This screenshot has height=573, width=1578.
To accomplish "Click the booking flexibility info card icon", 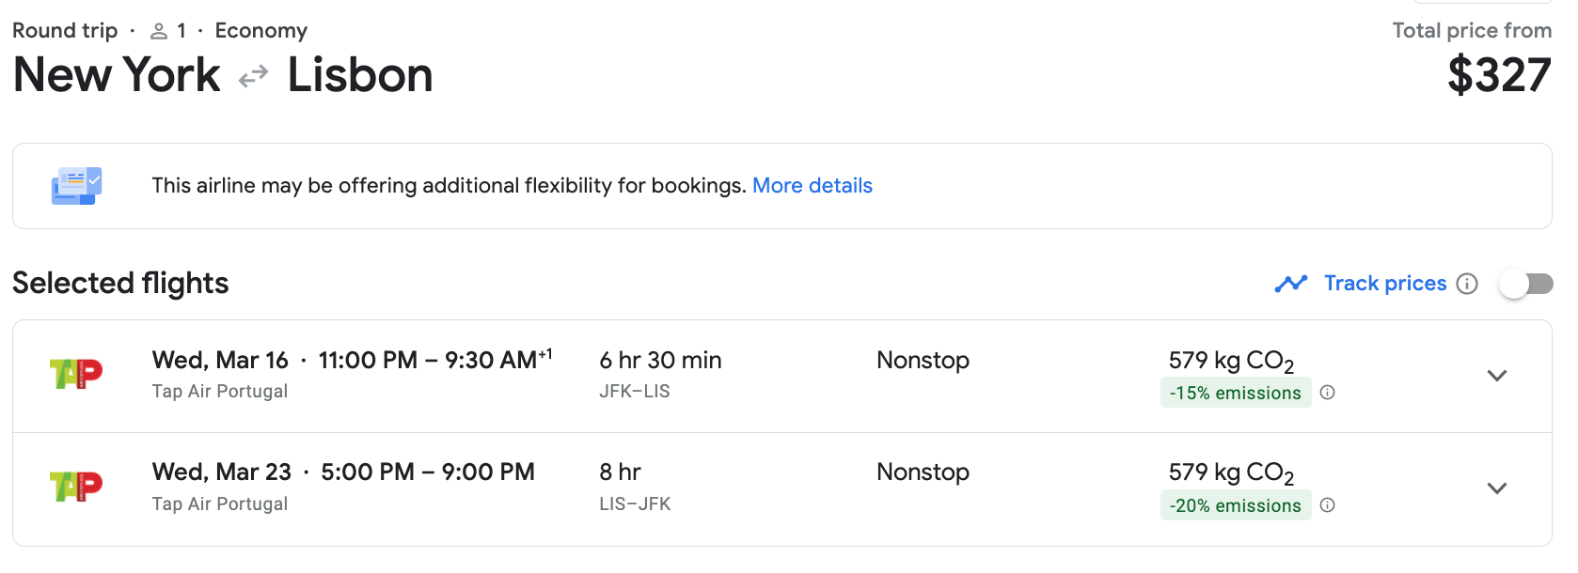I will click(x=76, y=186).
